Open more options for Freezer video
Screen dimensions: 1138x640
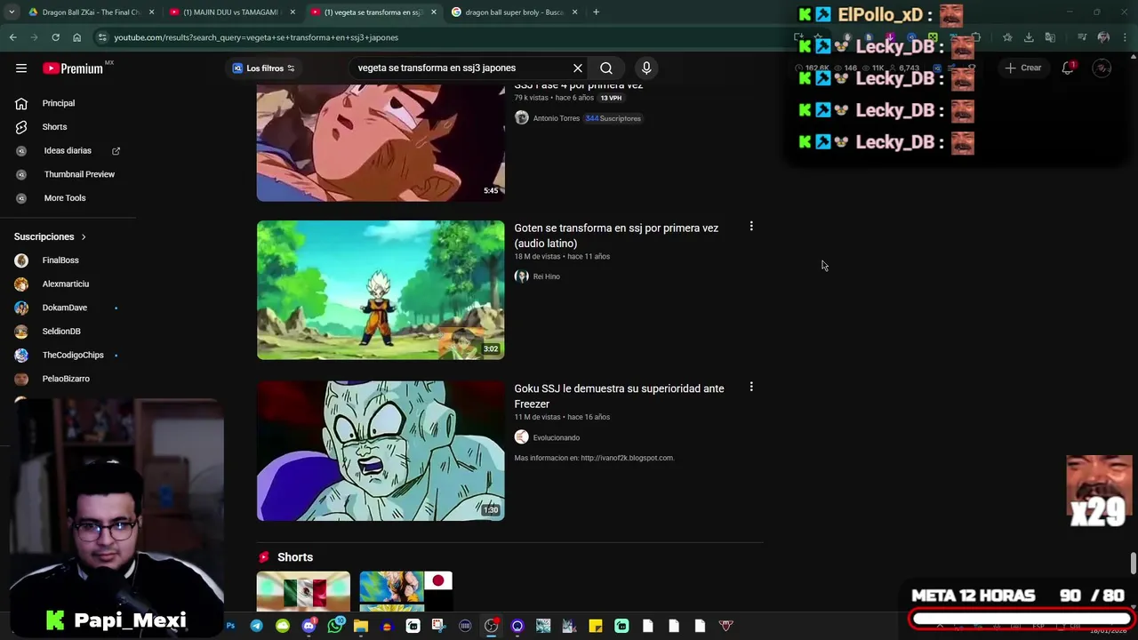pyautogui.click(x=751, y=387)
